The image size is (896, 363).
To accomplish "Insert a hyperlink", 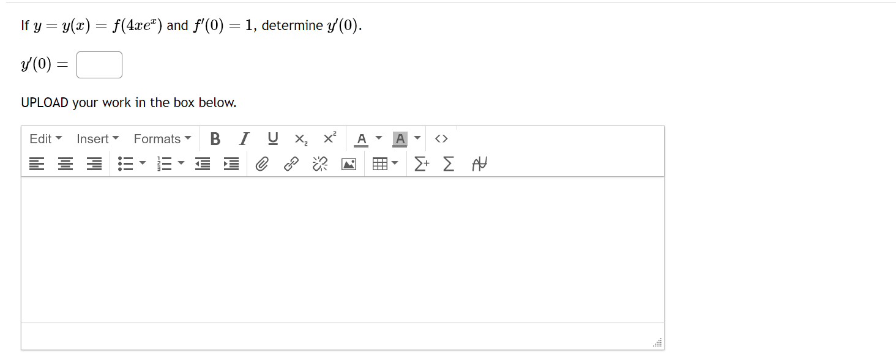I will [x=290, y=163].
